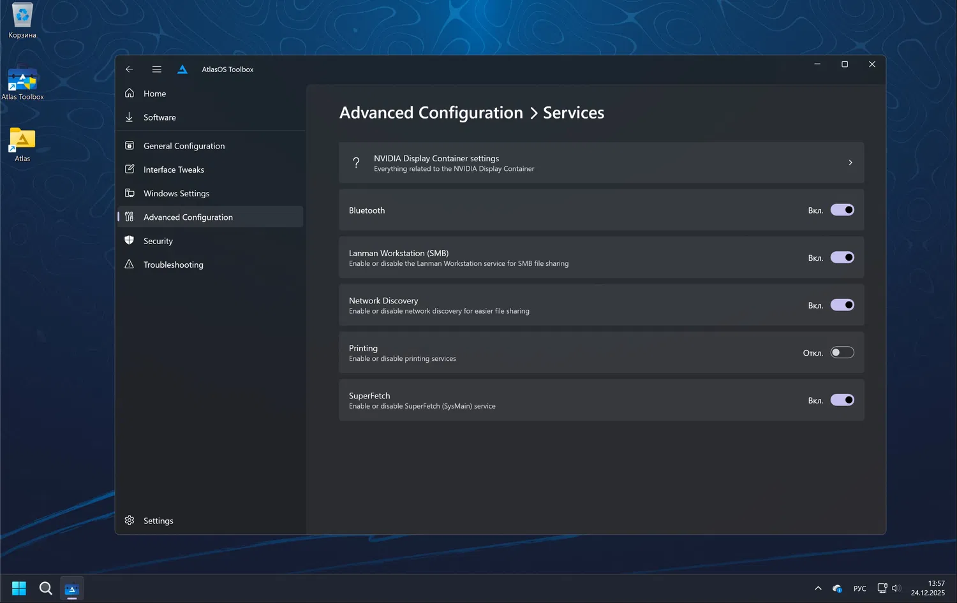Expand NVIDIA Display Container settings chevron
This screenshot has width=957, height=603.
point(850,163)
